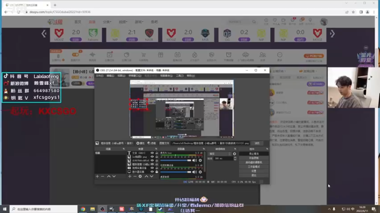Move the scene up in scenes panel
380x213 pixels.
(109, 177)
